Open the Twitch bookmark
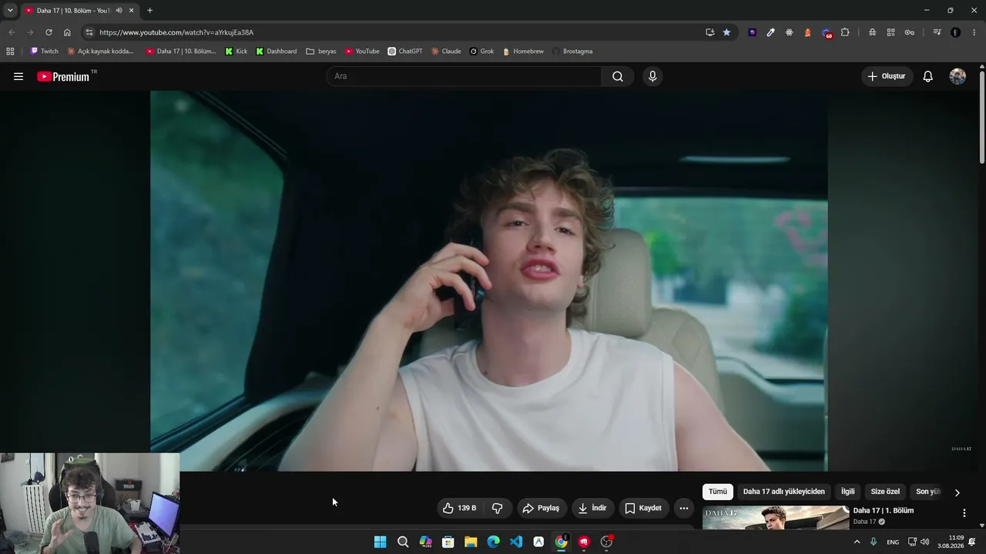 click(x=44, y=52)
